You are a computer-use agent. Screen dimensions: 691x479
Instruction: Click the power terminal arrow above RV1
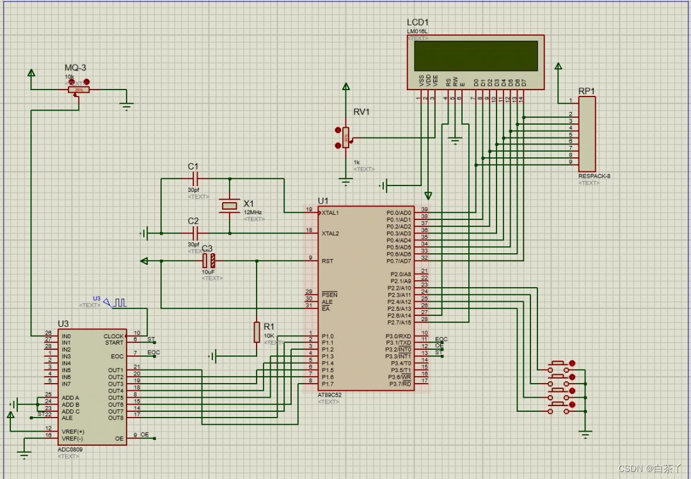[x=346, y=87]
